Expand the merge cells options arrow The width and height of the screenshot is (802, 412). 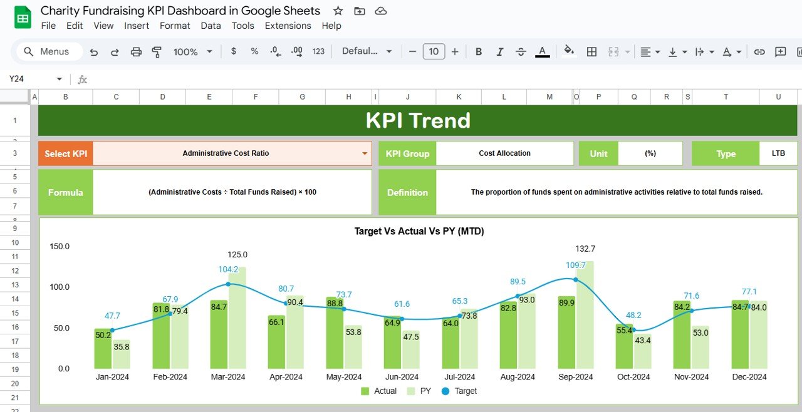coord(627,52)
